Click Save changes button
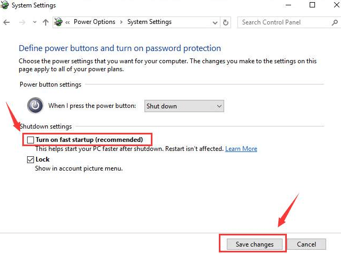The image size is (341, 254). [x=254, y=244]
